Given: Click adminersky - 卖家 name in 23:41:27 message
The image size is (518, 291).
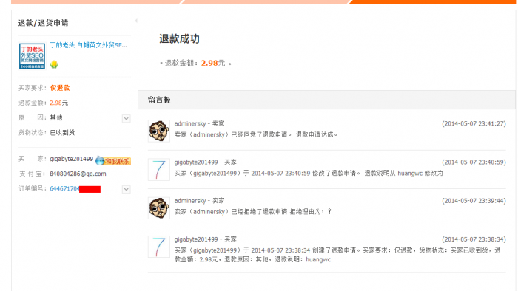Looking at the screenshot, I should (x=200, y=123).
